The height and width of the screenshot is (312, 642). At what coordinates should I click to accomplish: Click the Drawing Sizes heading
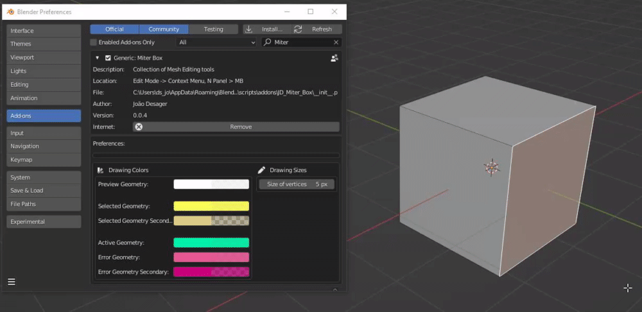tap(288, 170)
